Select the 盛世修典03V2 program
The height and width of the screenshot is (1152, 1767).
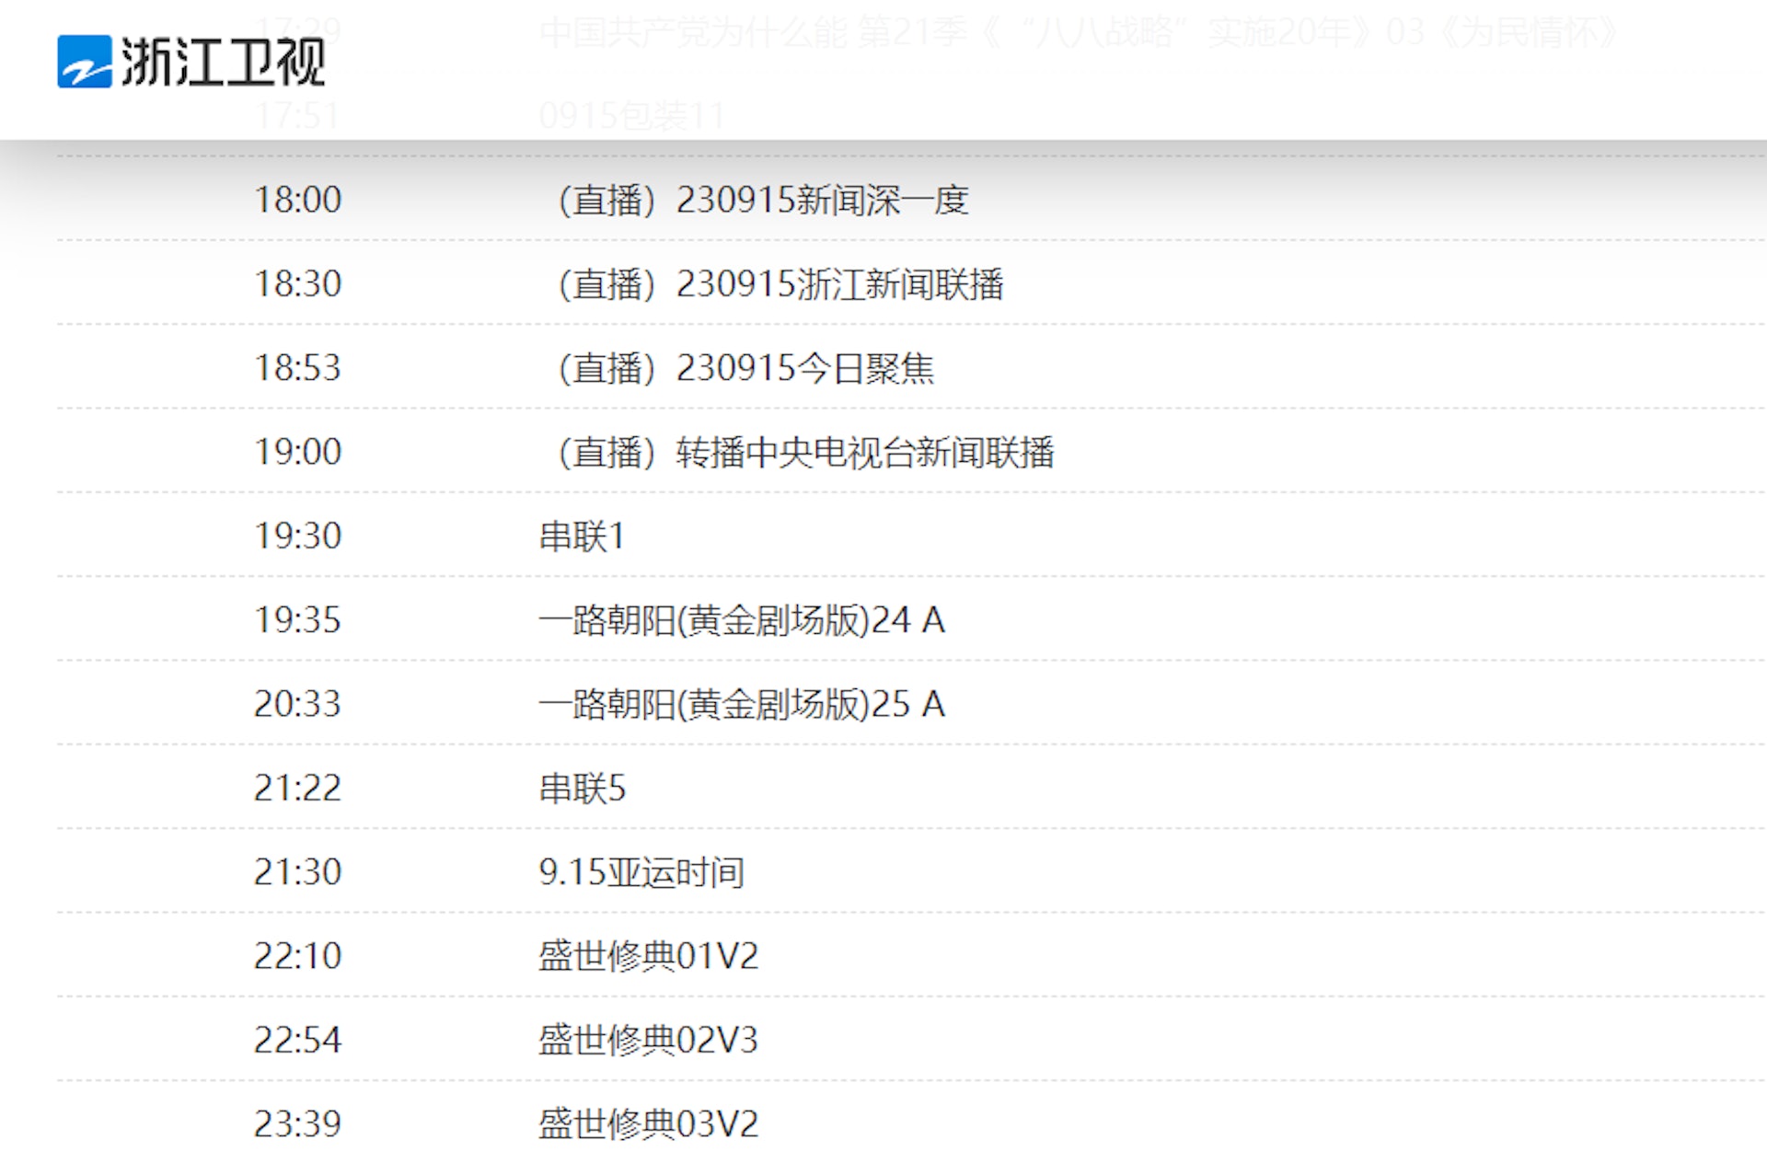pyautogui.click(x=648, y=1124)
